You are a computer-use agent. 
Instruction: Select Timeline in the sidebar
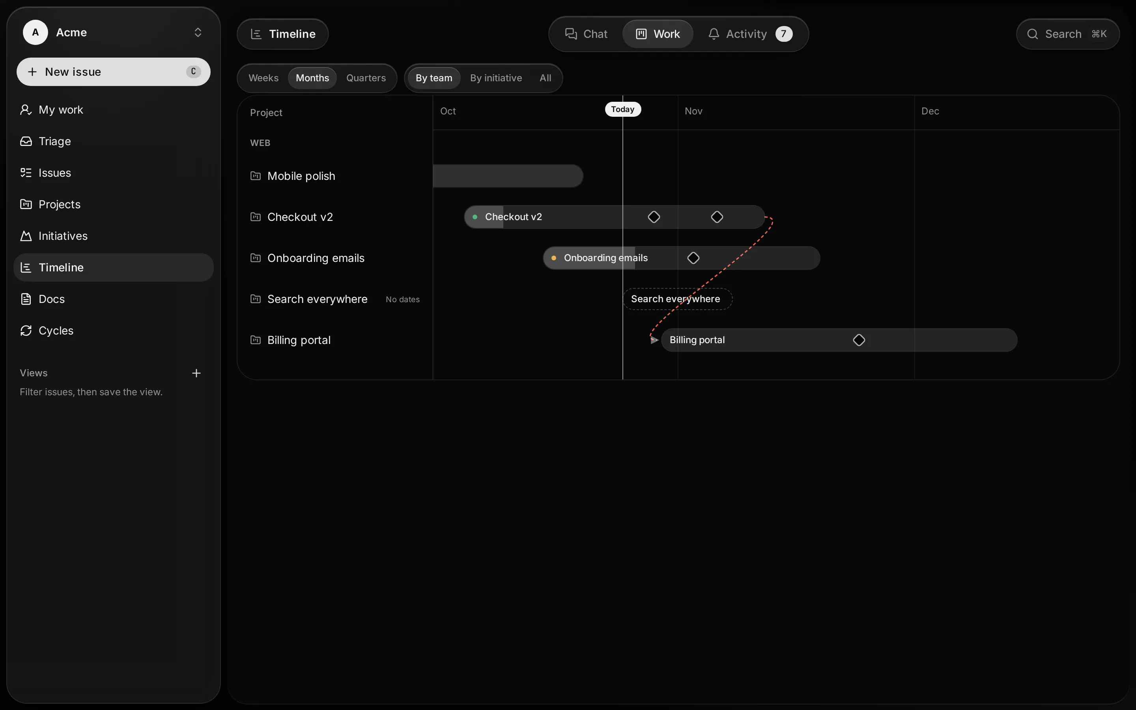click(114, 268)
